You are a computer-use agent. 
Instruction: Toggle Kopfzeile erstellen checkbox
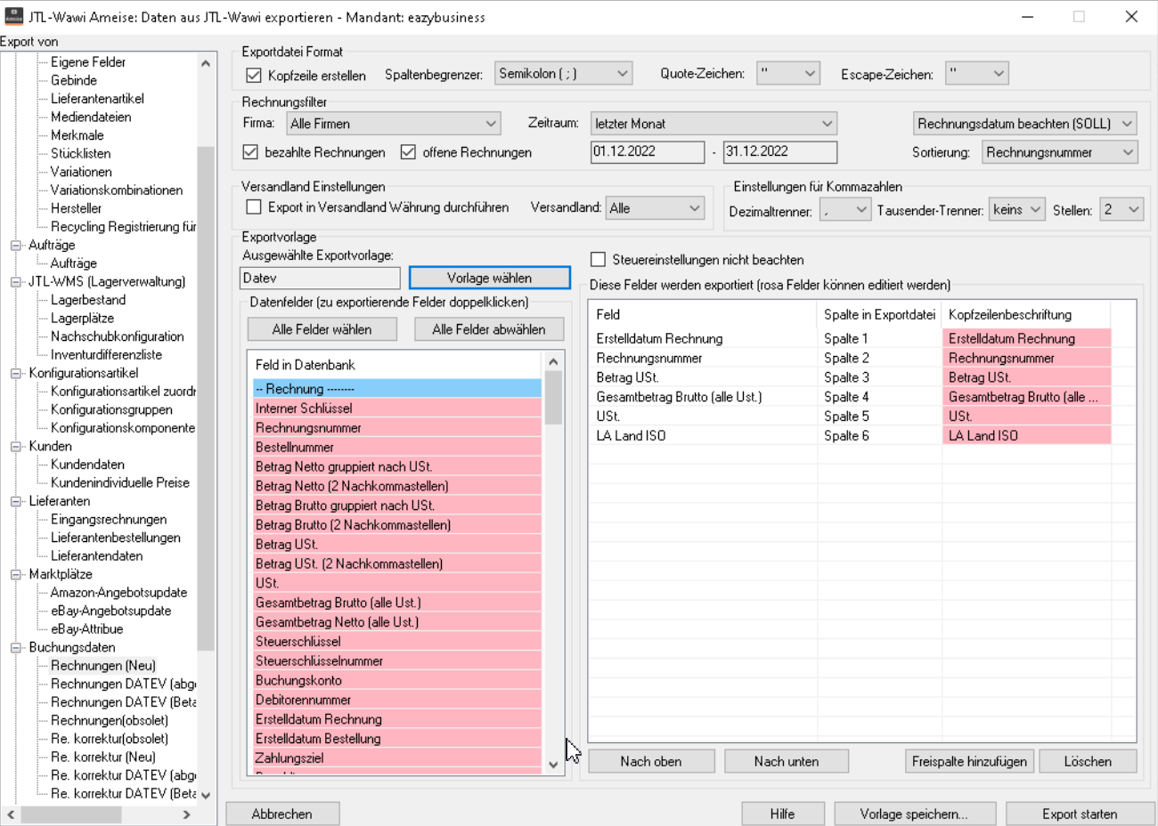click(x=254, y=76)
